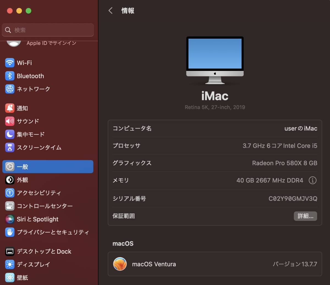Screen dimensions: 330x285
Task: Click the 'プロセッサ' row label
Action: tap(127, 146)
